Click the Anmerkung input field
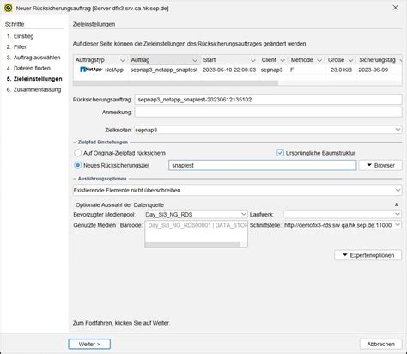This screenshot has height=354, width=407. point(268,112)
